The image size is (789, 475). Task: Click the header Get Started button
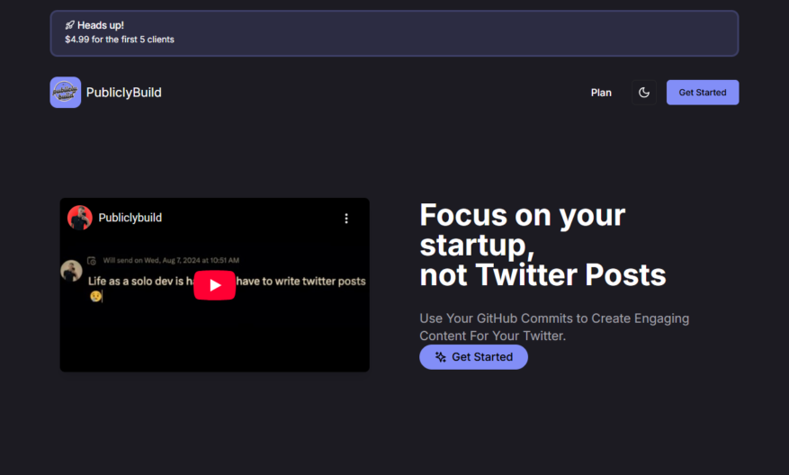click(703, 93)
